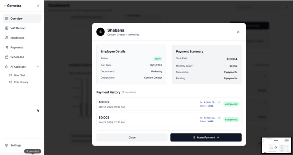
Task: Click the Pending value 0 payments
Action: coord(231,78)
